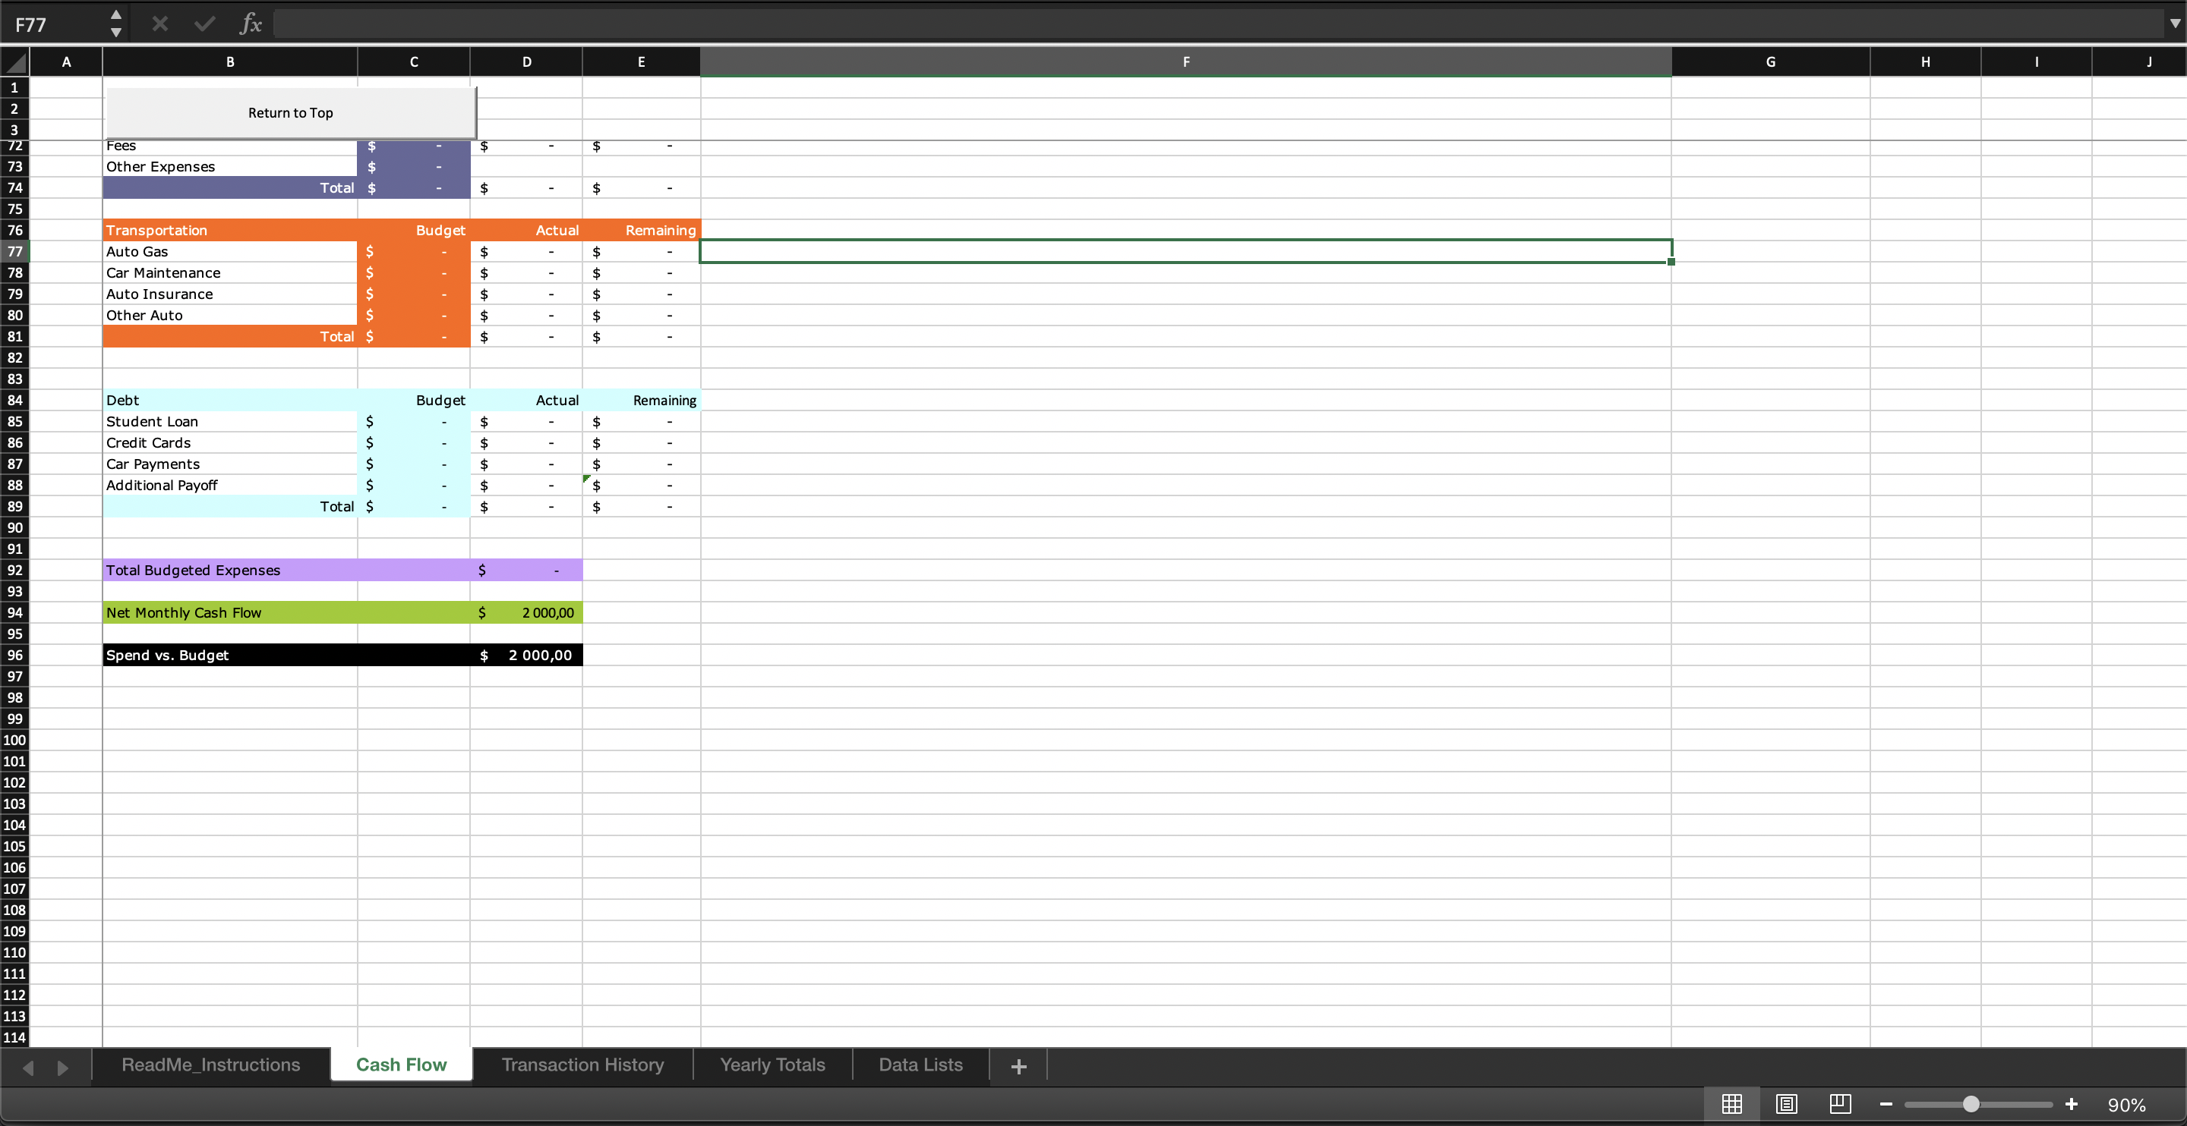
Task: Select column C header
Action: click(x=413, y=62)
